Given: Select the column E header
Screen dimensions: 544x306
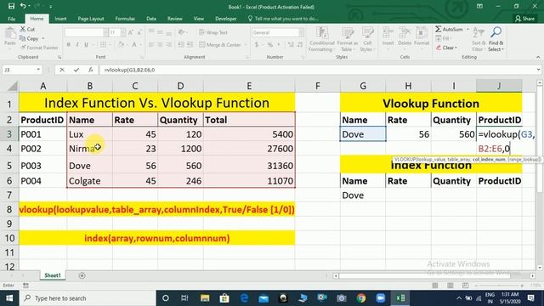Looking at the screenshot, I should [x=249, y=86].
